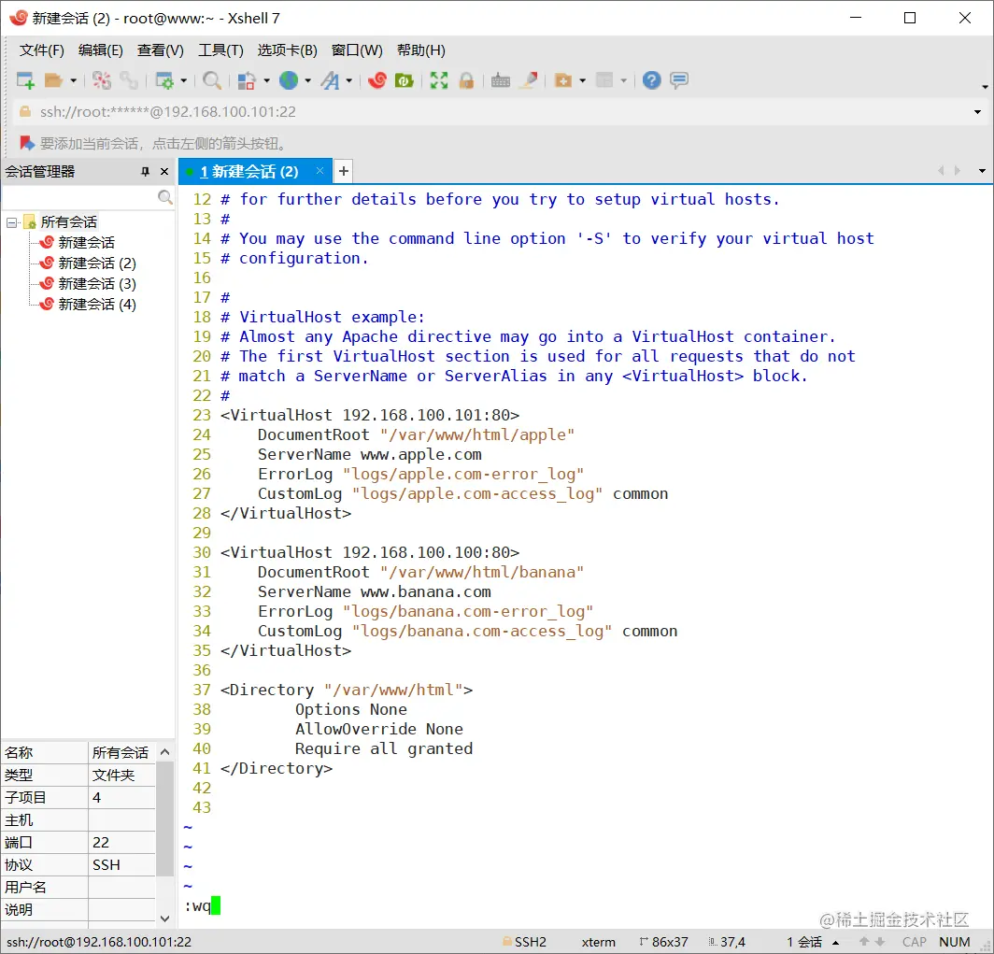Expand the color scheme dropdown arrow
This screenshot has width=994, height=954.
click(266, 80)
